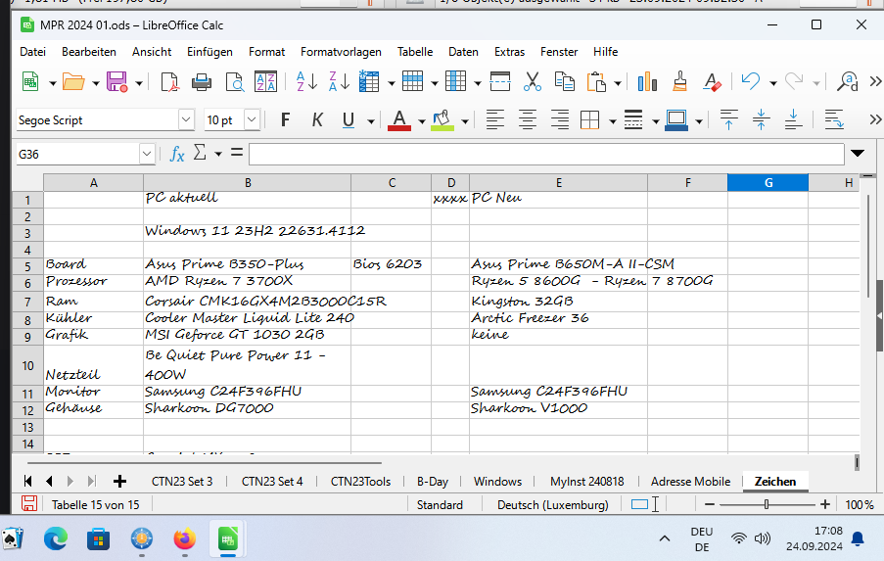Image resolution: width=884 pixels, height=561 pixels.
Task: Insert a chart
Action: point(647,82)
